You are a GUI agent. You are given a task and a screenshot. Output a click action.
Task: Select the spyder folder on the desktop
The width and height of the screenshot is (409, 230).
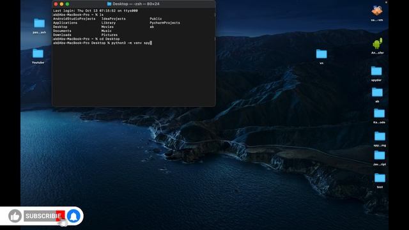(376, 71)
